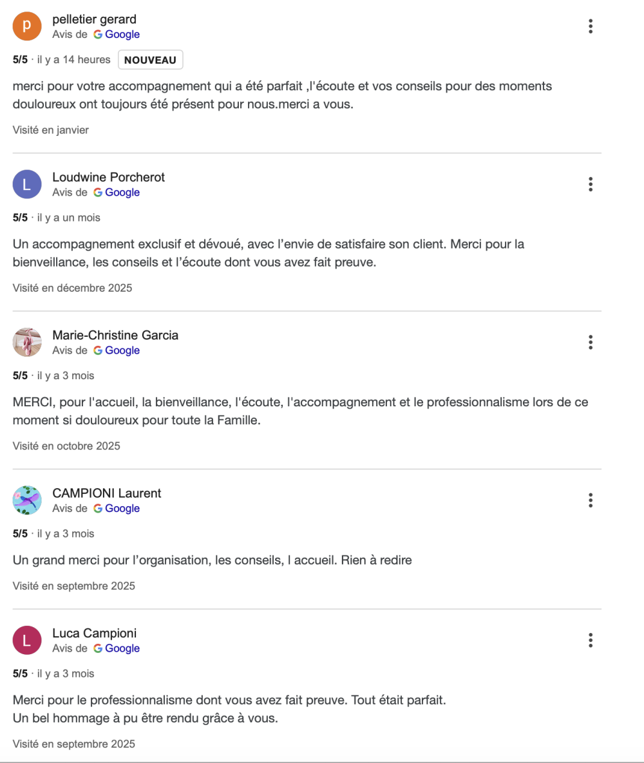Click pelletier gerard's orange avatar icon
The width and height of the screenshot is (644, 763).
click(x=27, y=26)
